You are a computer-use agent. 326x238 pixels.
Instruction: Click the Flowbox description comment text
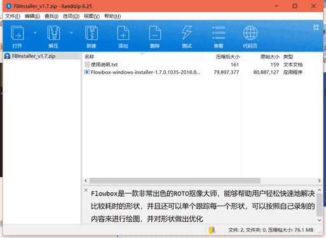203,206
